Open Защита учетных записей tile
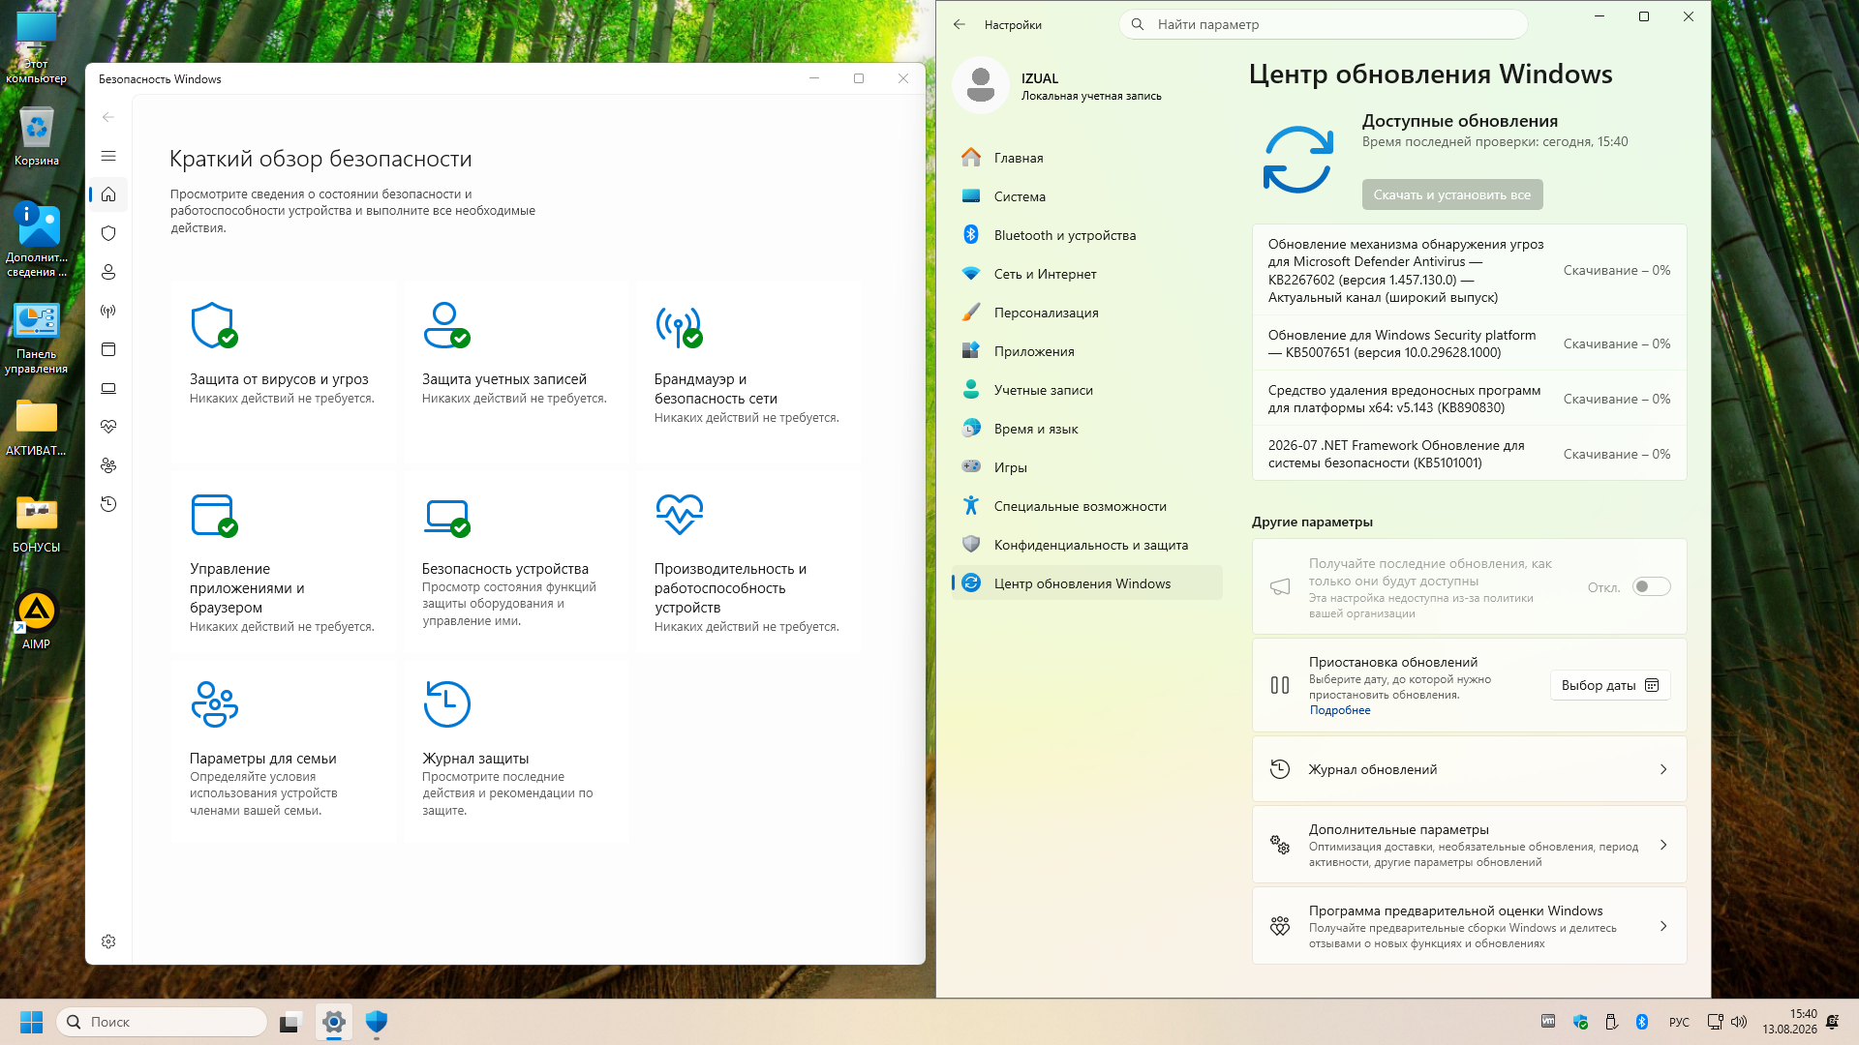 point(515,373)
